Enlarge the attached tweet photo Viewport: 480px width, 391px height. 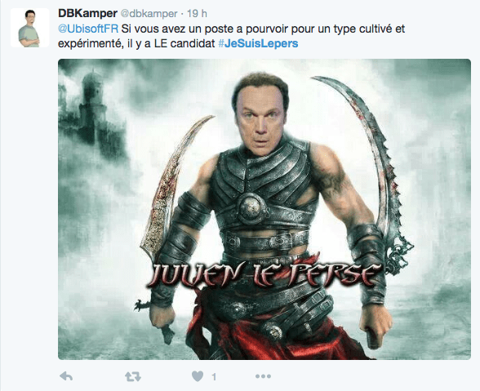(x=264, y=209)
